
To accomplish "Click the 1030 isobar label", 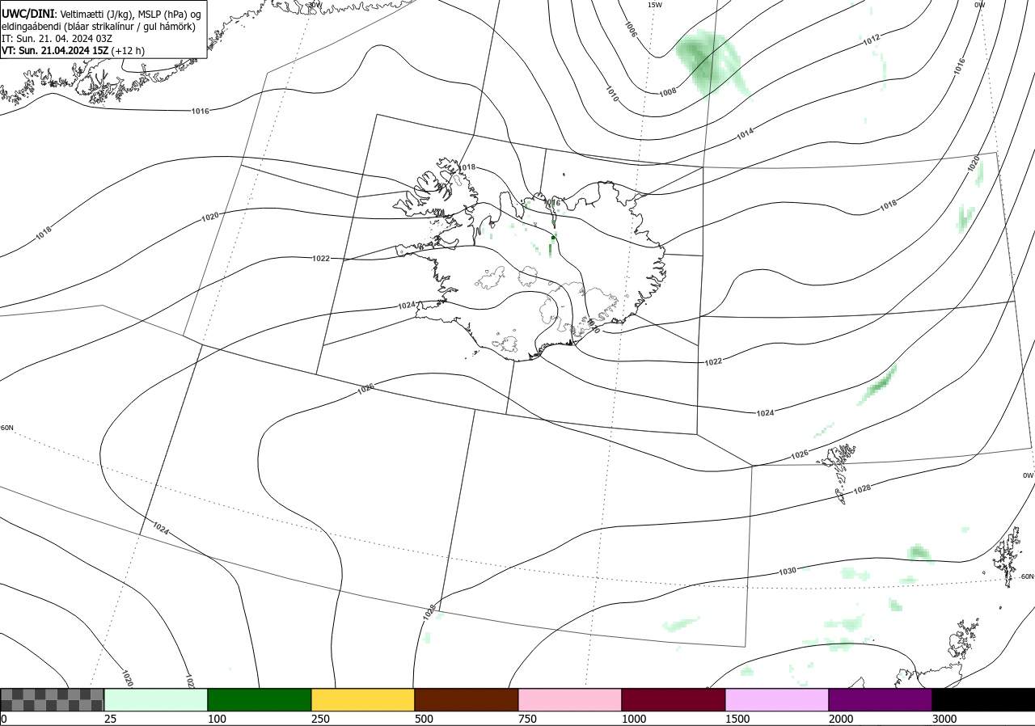I will (788, 572).
